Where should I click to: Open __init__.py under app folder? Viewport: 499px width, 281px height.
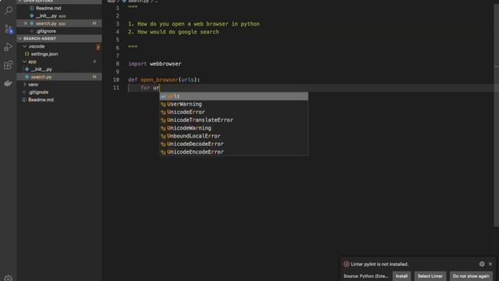pos(41,69)
